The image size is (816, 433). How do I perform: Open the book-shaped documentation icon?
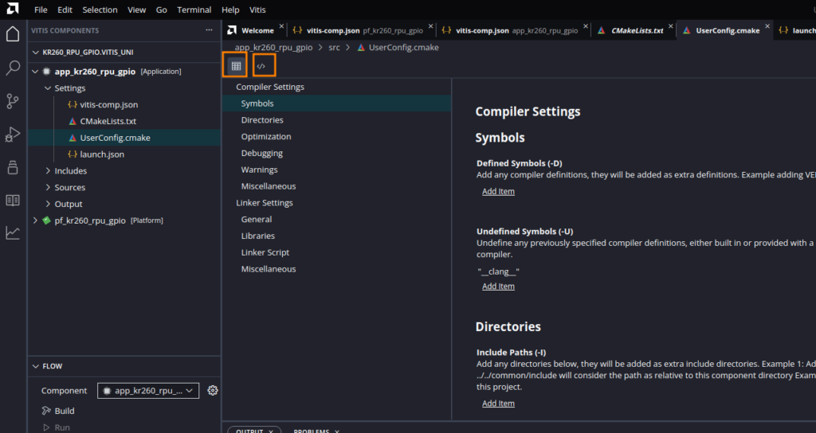13,200
